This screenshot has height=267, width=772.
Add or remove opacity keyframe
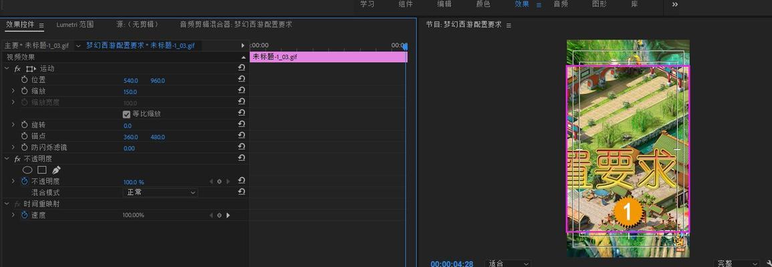[x=220, y=182]
